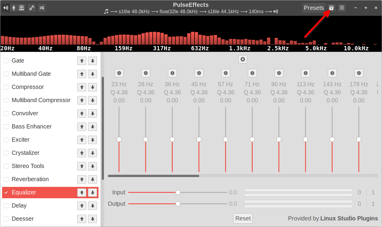Move Equalizer up in the plugin order

coord(82,193)
